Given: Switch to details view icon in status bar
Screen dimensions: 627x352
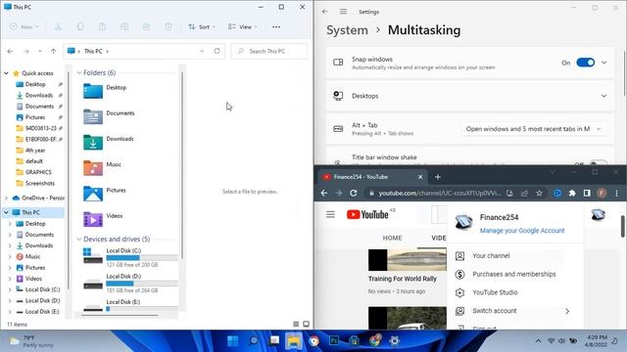Looking at the screenshot, I should (296, 324).
